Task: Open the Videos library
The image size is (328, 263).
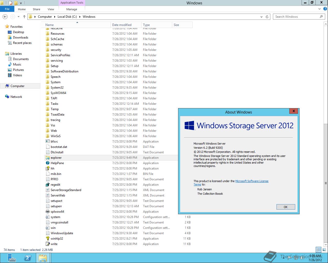Action: click(17, 75)
